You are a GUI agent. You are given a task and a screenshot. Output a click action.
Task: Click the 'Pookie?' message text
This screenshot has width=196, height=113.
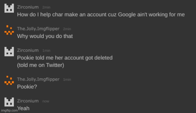click(27, 87)
